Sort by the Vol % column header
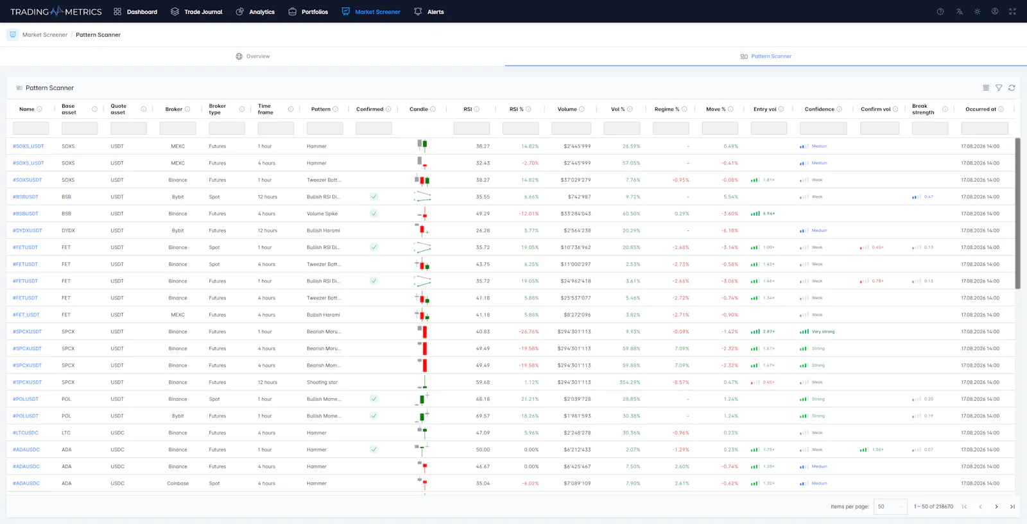Viewport: 1027px width, 524px height. [617, 109]
